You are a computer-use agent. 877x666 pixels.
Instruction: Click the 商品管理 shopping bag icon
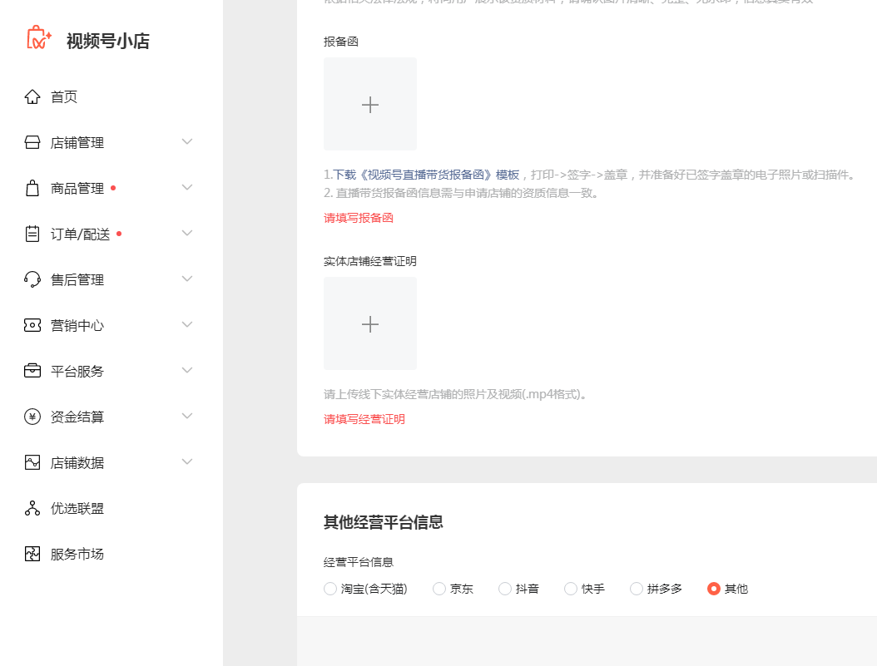32,188
